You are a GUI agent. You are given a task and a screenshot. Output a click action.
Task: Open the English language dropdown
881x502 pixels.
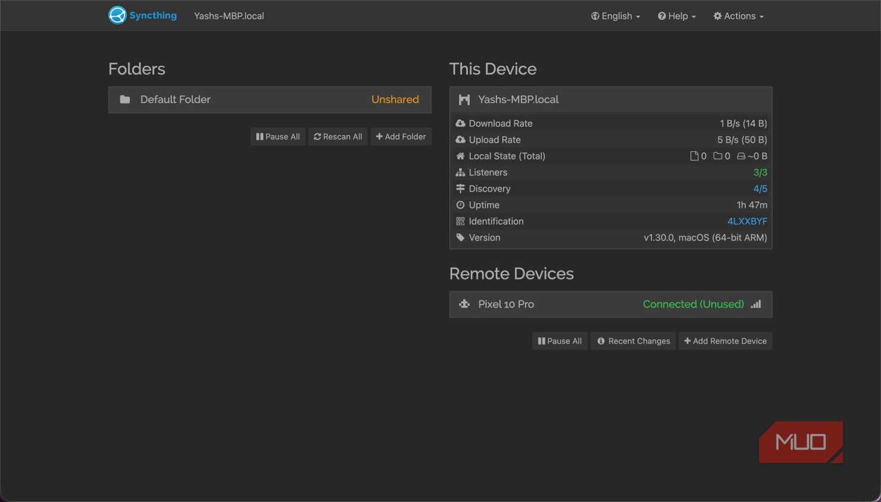[x=616, y=16]
